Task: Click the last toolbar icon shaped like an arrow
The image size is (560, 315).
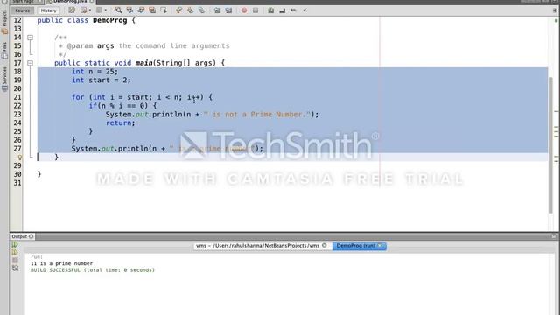Action: 304,10
